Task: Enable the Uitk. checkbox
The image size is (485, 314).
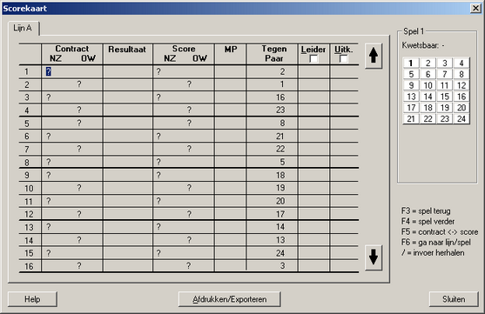Action: (x=343, y=58)
